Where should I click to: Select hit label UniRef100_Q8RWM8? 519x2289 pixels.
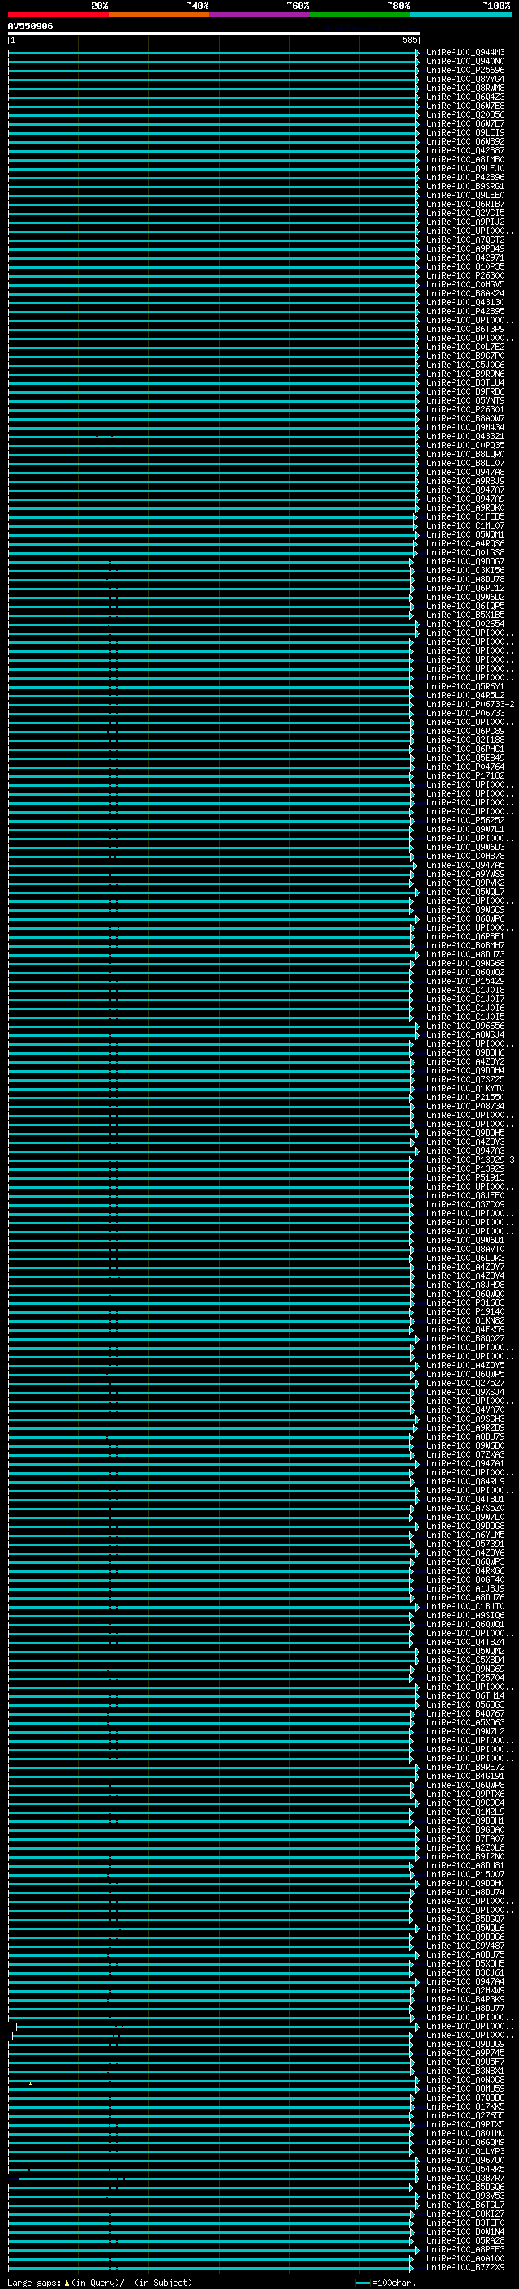(x=465, y=88)
